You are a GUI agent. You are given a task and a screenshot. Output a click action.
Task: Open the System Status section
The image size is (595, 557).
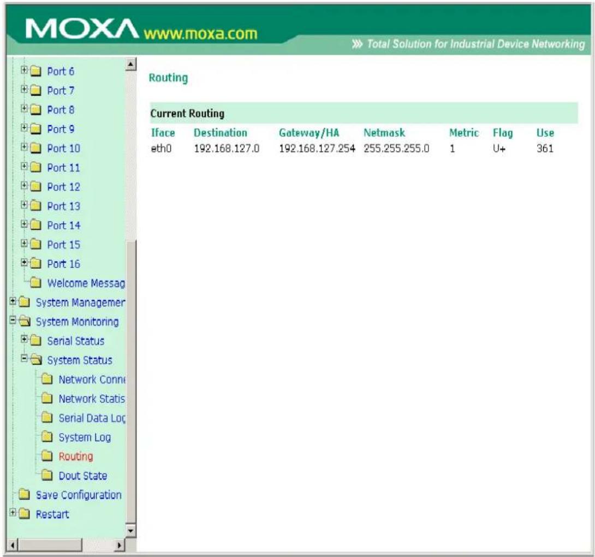[x=80, y=360]
